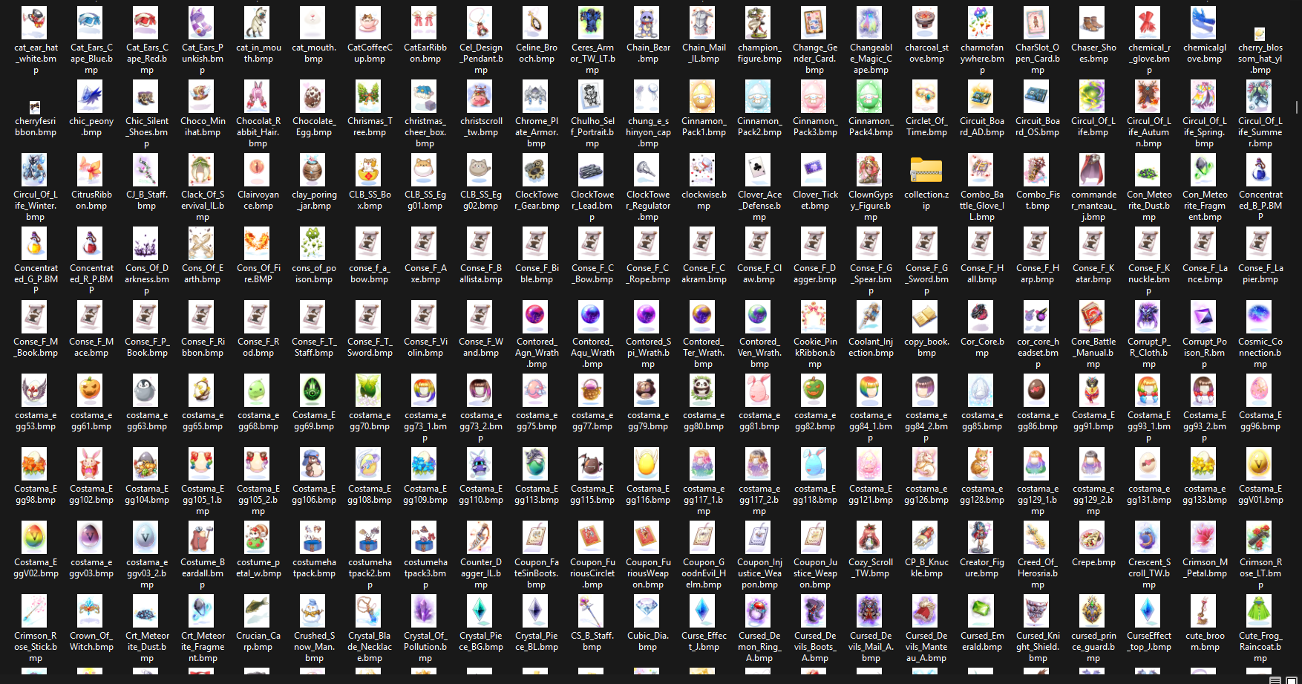Switch to large thumbnails view layout
Image resolution: width=1302 pixels, height=684 pixels.
(1292, 680)
